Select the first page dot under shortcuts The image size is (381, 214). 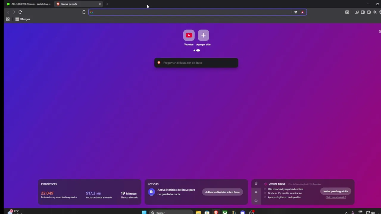coord(194,51)
